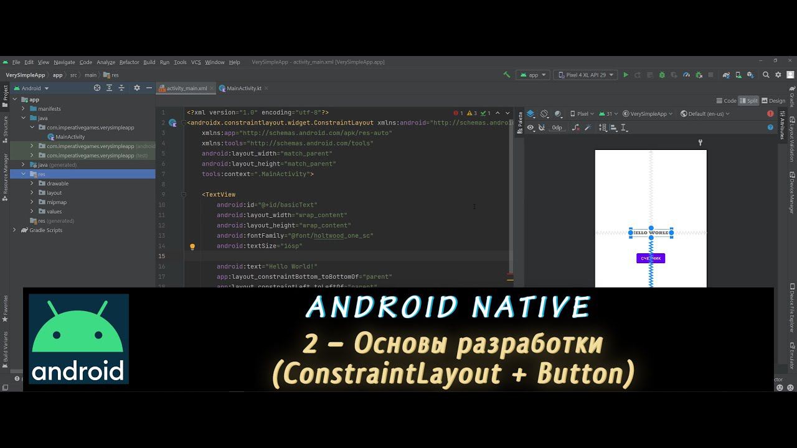Click the yellow lightbulb intention icon
This screenshot has width=797, height=448.
192,246
